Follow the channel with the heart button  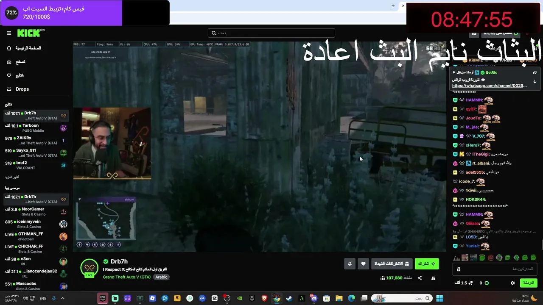pyautogui.click(x=363, y=263)
